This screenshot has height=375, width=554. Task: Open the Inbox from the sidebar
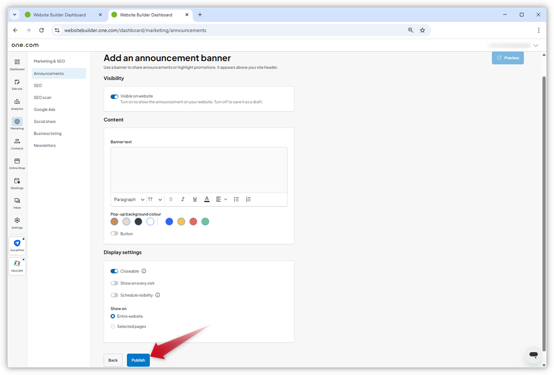pos(17,203)
